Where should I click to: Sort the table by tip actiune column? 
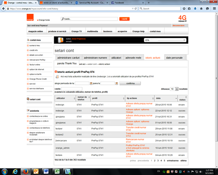pos(140,98)
